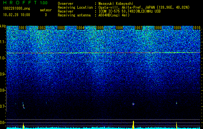203x129 pixels.
Task: Click the filename 1002281000.png
Action: 17,9
